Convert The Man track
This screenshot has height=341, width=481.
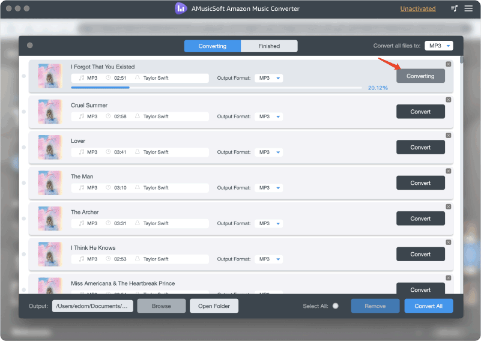pyautogui.click(x=420, y=183)
